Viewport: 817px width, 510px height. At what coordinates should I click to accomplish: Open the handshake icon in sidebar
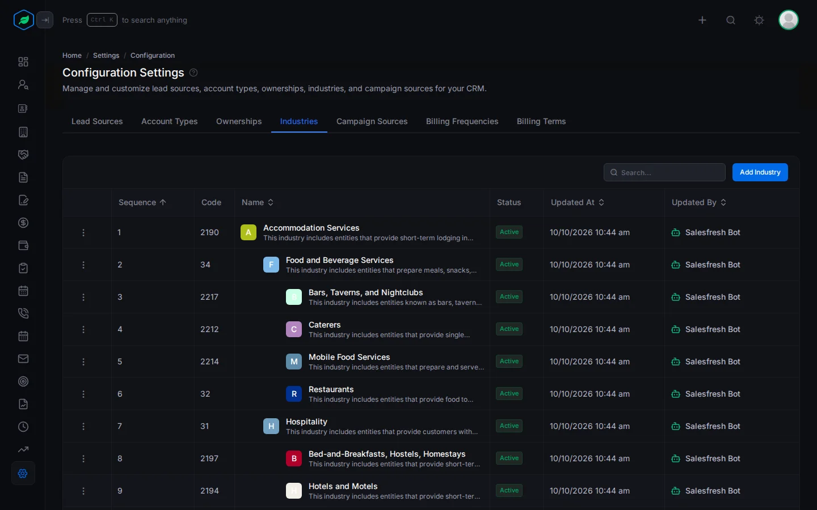(x=23, y=155)
